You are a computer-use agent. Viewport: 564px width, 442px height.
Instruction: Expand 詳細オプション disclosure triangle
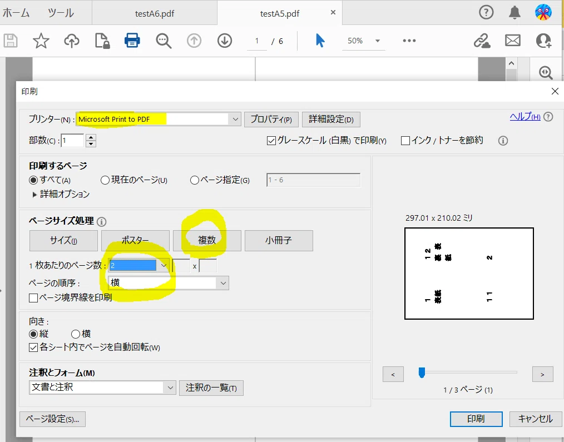[34, 195]
